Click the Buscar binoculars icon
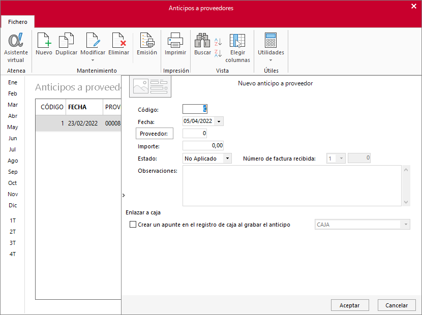The image size is (422, 315). [x=202, y=40]
